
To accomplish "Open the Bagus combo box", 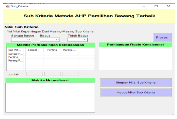I will 50,40.
